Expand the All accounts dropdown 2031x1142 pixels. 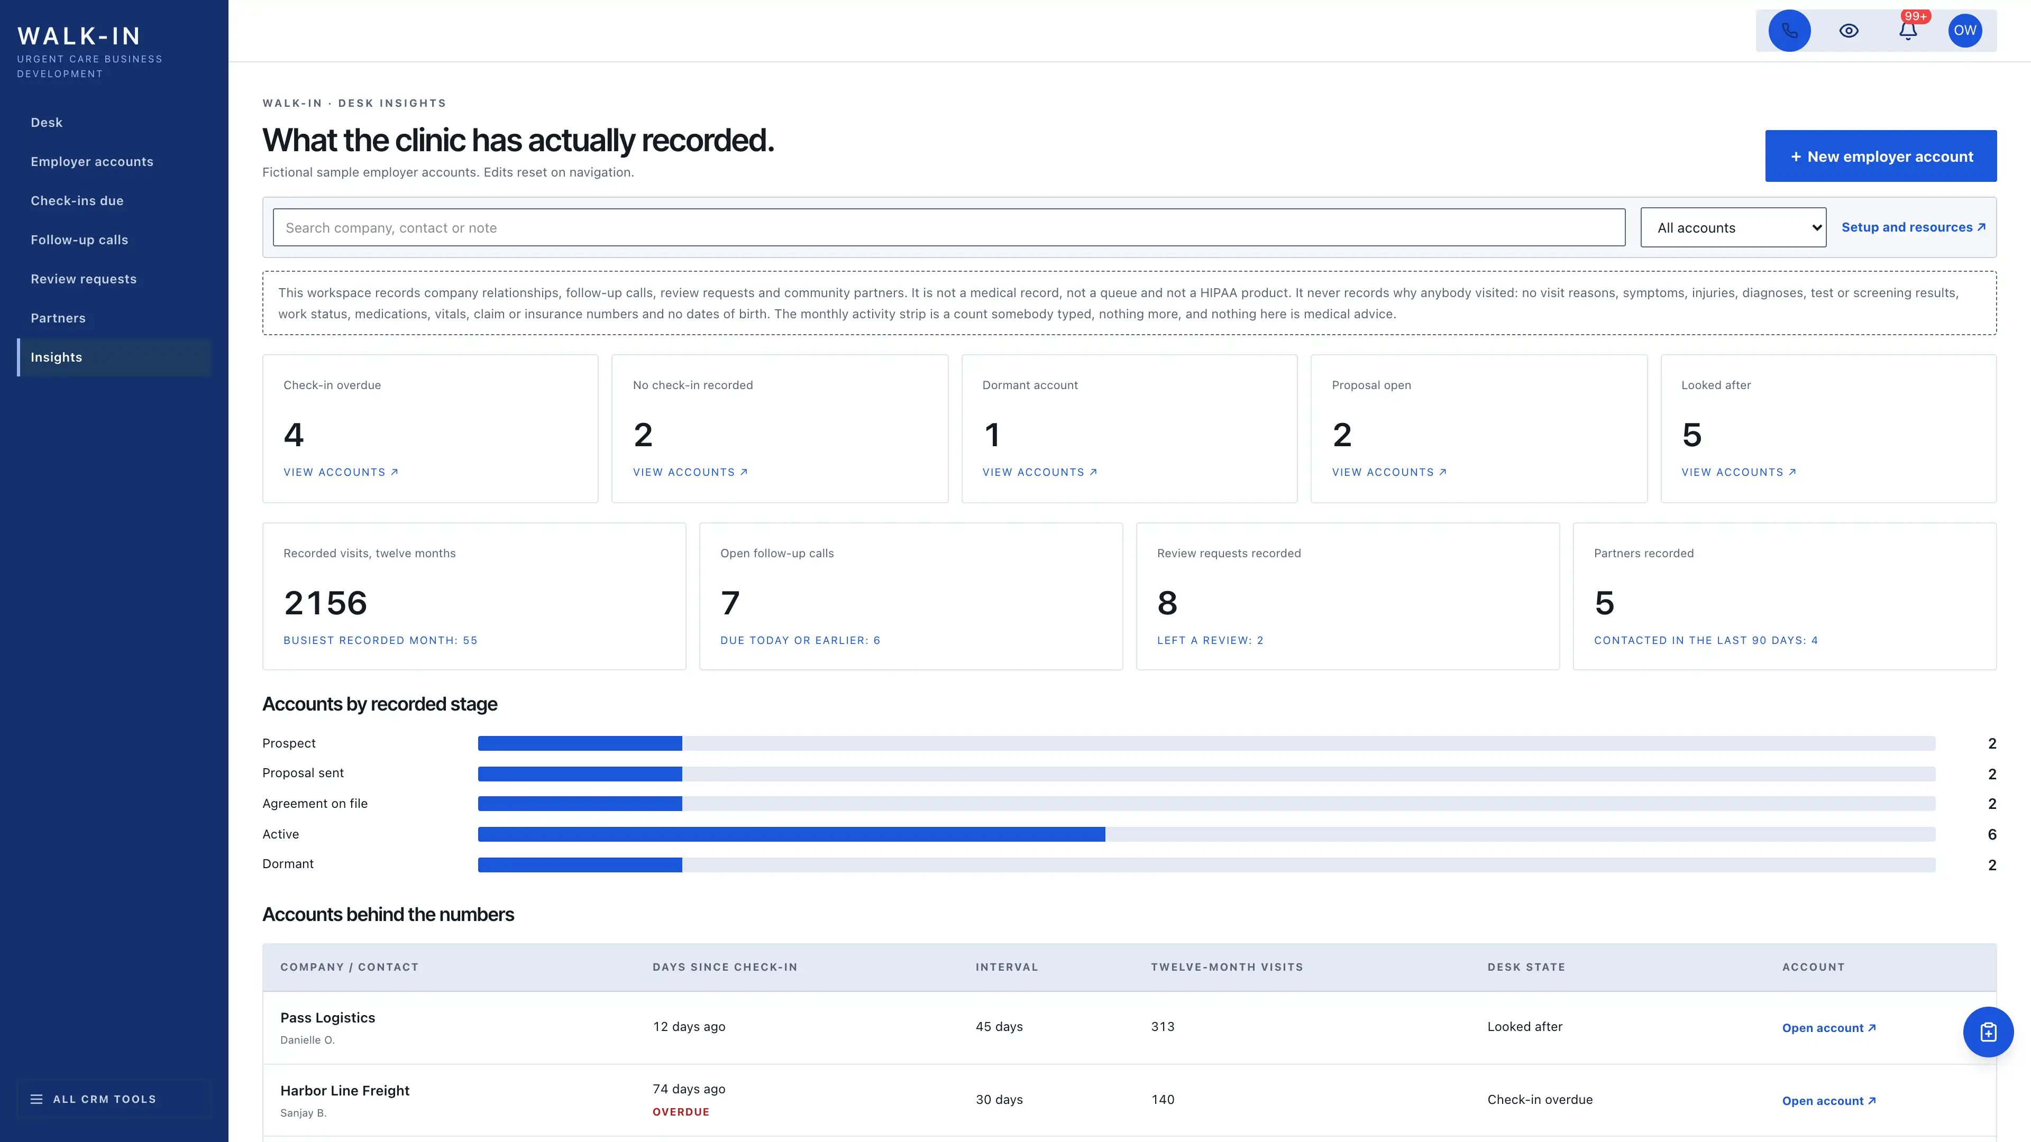pos(1733,228)
